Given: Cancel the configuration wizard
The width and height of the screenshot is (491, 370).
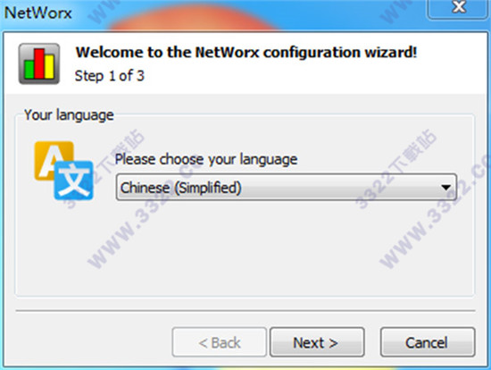Looking at the screenshot, I should pyautogui.click(x=428, y=342).
